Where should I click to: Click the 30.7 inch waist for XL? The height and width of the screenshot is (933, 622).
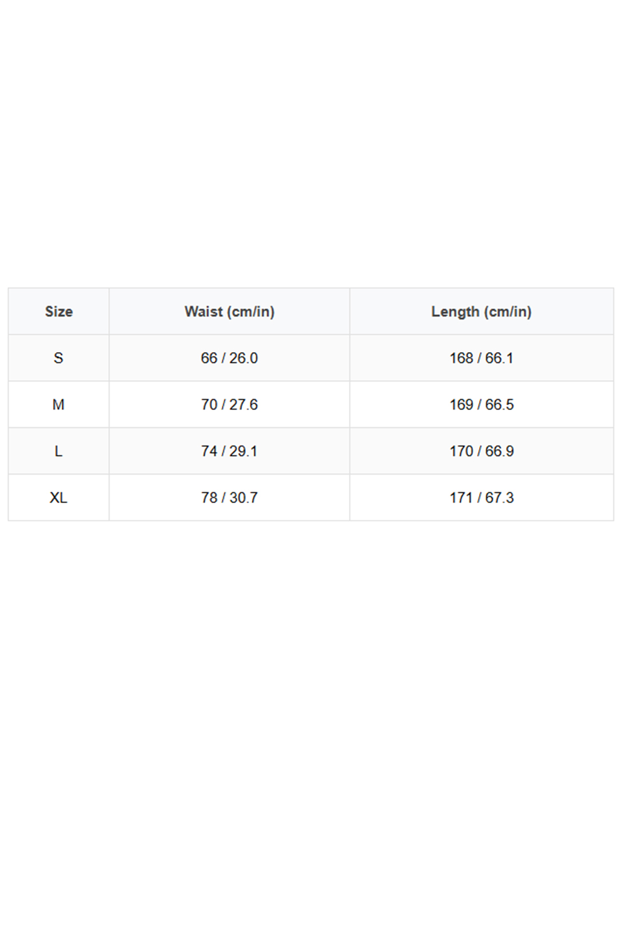(x=244, y=498)
